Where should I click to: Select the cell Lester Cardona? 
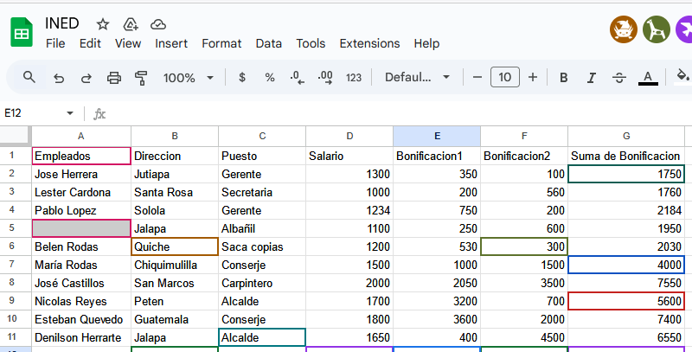(x=81, y=192)
